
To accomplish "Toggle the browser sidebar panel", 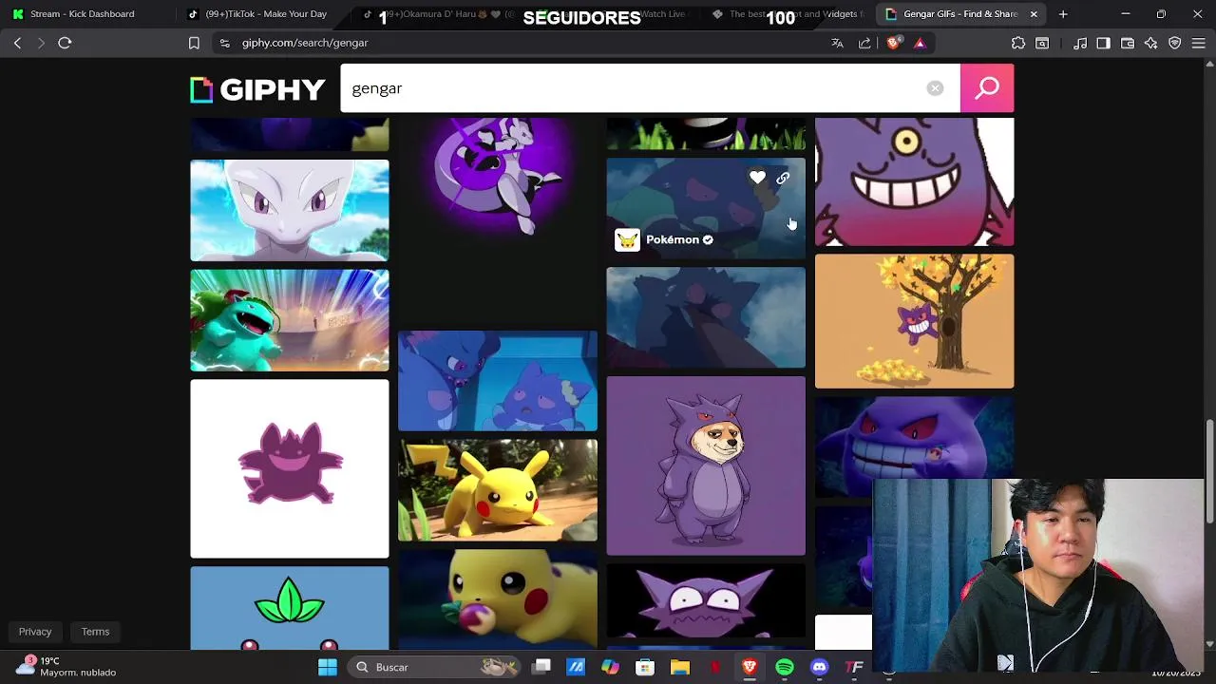I will [x=1103, y=43].
